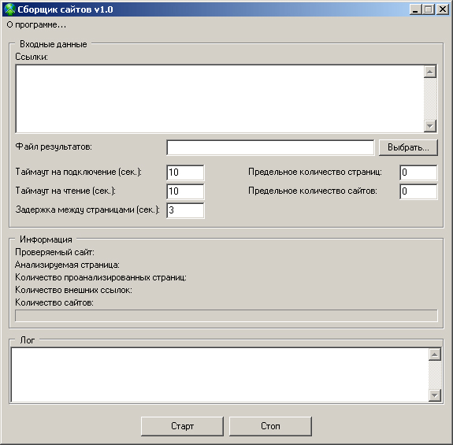Click "Таймаут на подключение (сек.):" label
This screenshot has height=445, width=453.
[78, 172]
